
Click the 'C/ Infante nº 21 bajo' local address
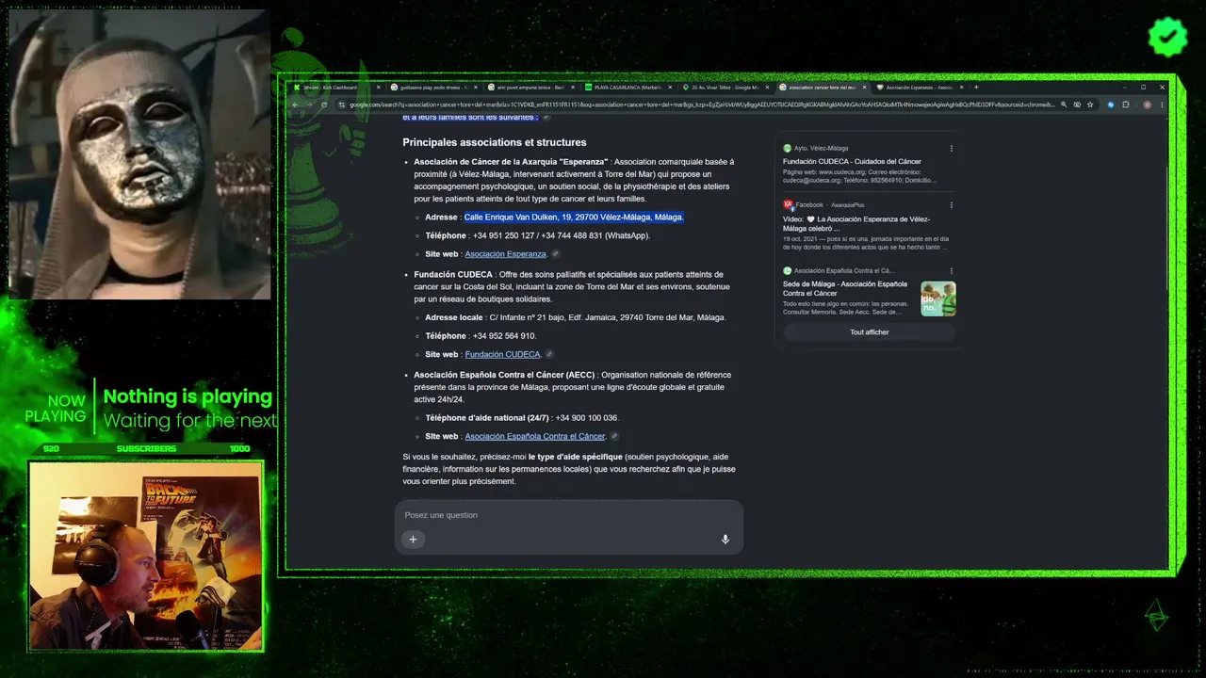608,318
